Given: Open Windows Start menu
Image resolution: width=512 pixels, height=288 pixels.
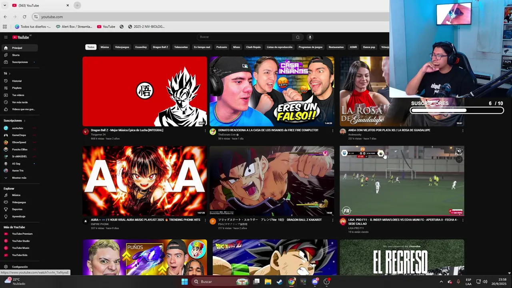Looking at the screenshot, I should pos(184,282).
